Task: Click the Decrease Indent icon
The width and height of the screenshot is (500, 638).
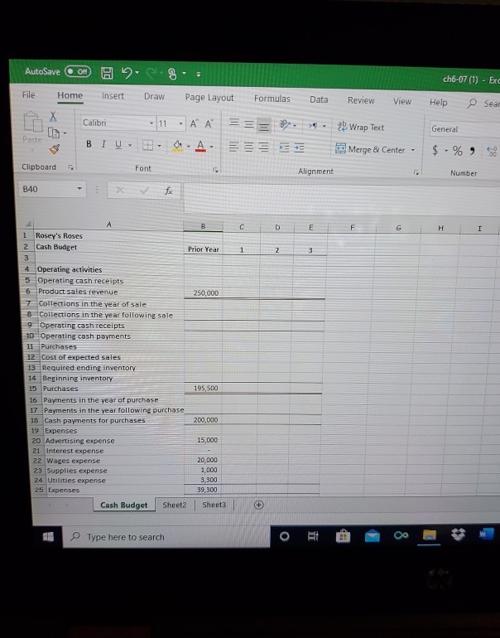Action: [x=284, y=147]
